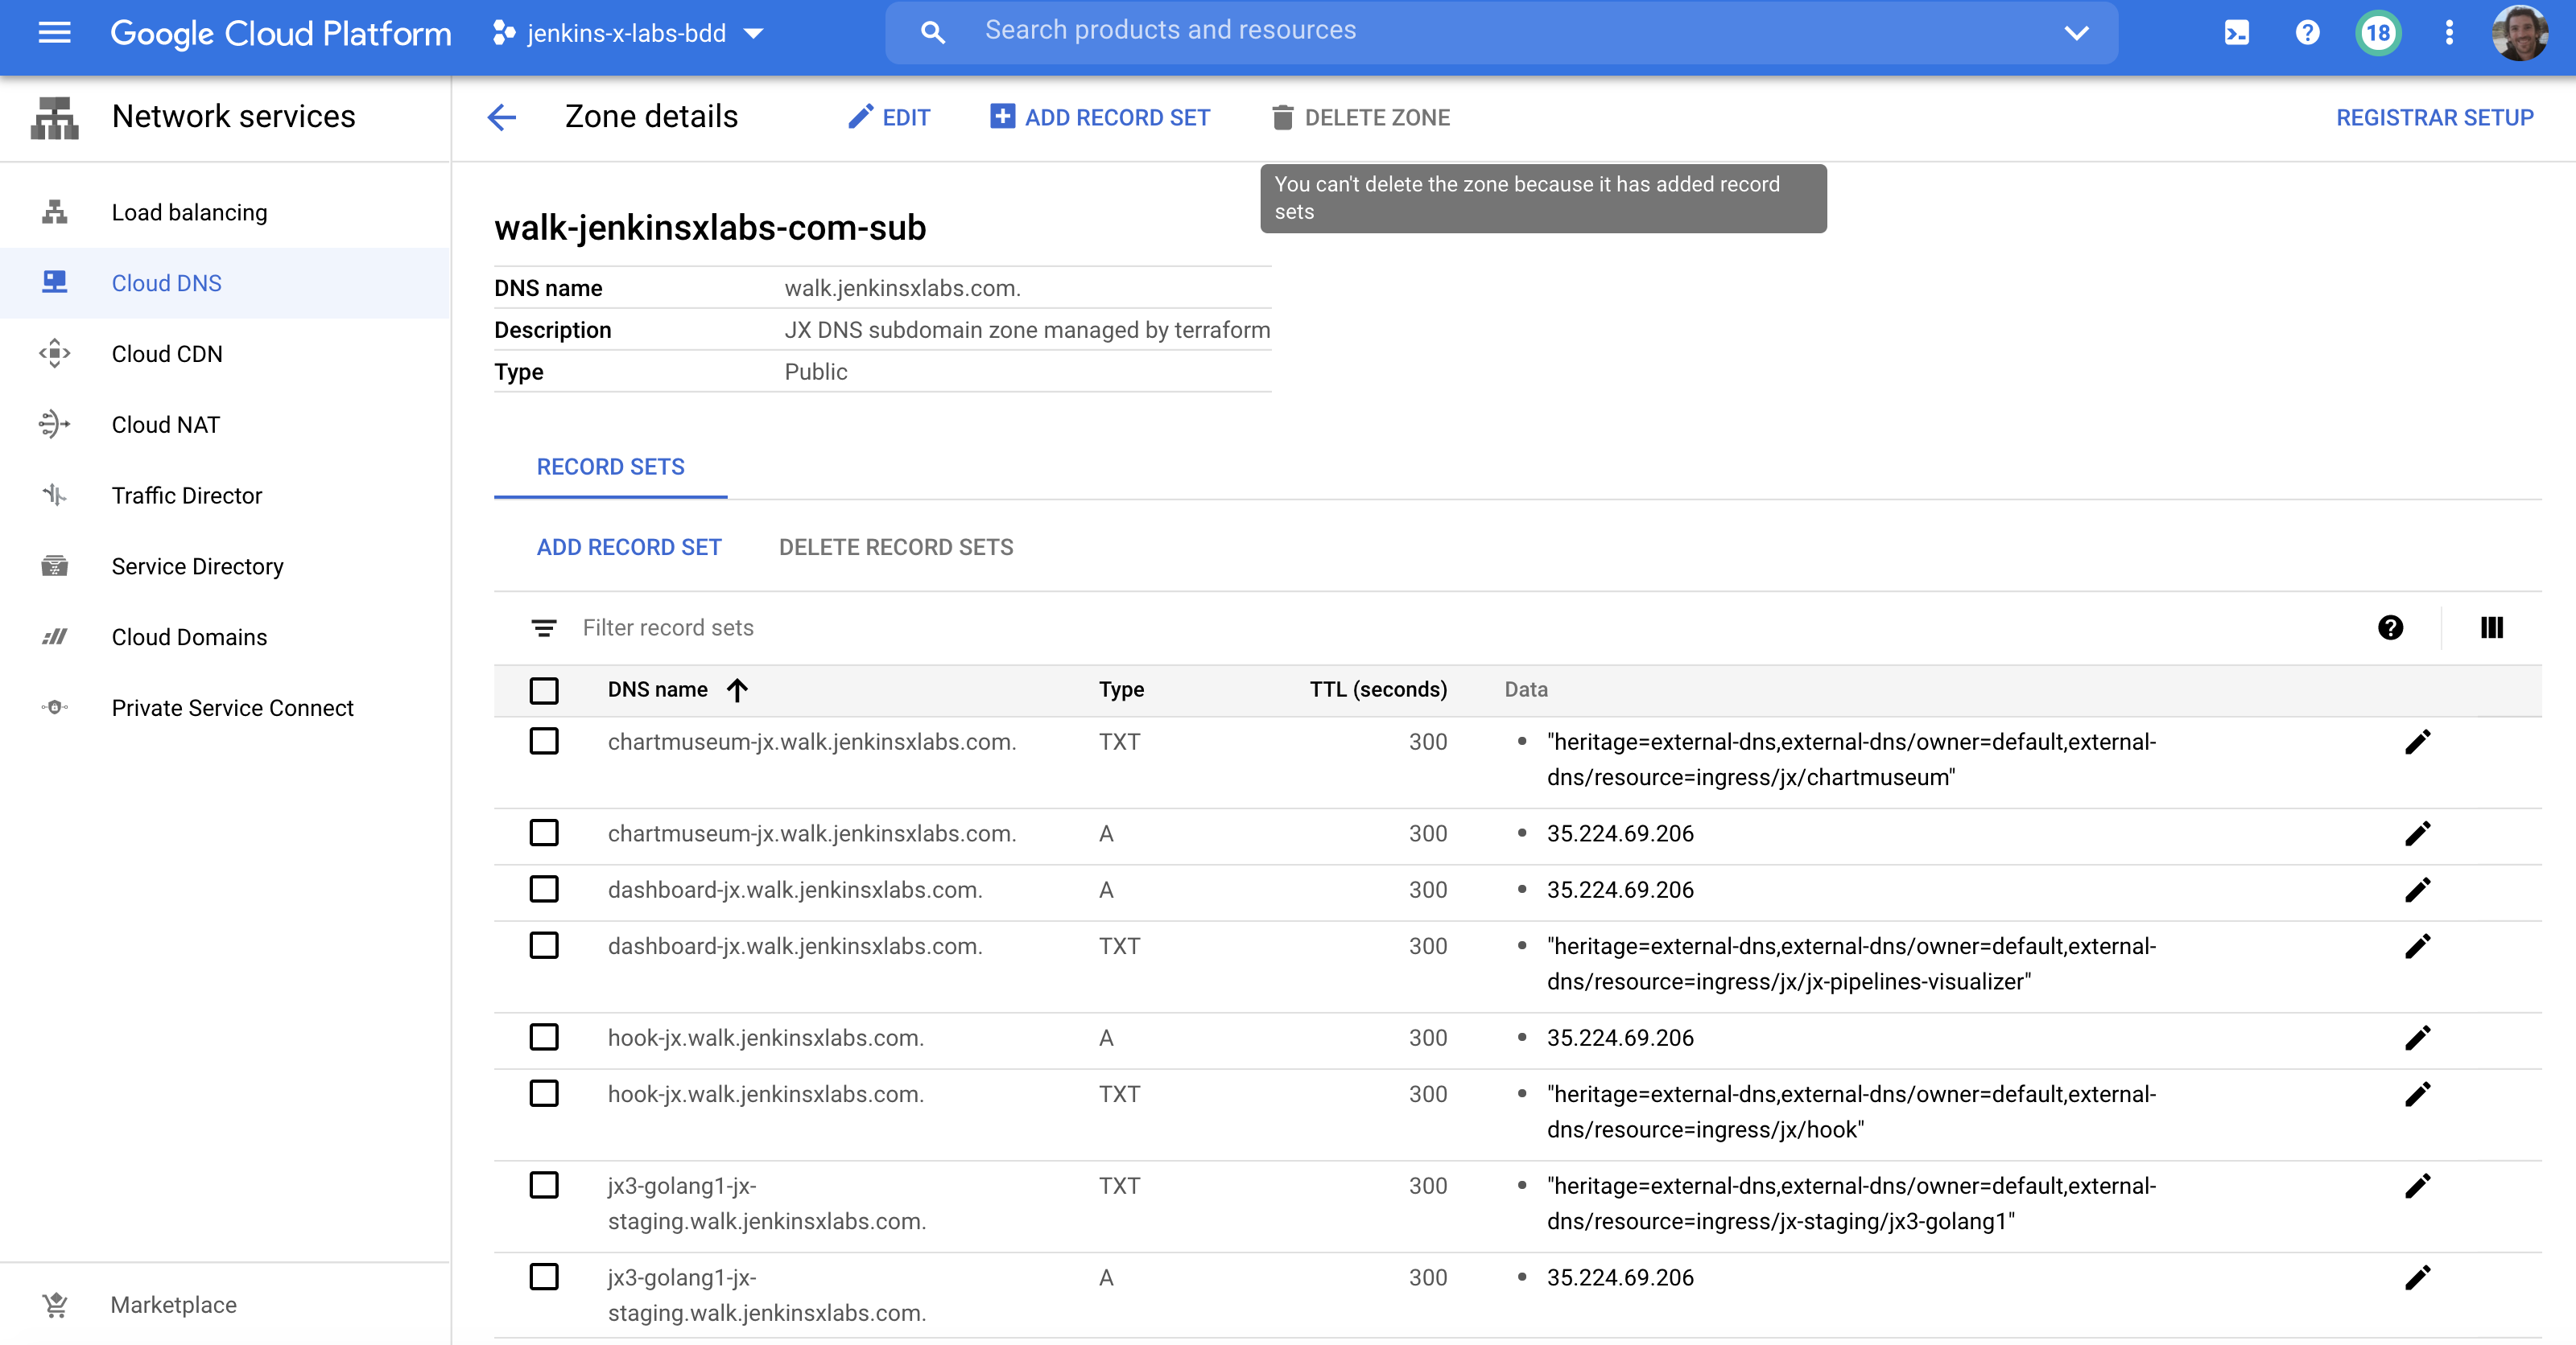Edit chartmuseum-jx TXT record pencil

pyautogui.click(x=2418, y=742)
